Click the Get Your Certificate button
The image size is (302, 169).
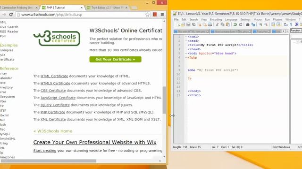[115, 60]
